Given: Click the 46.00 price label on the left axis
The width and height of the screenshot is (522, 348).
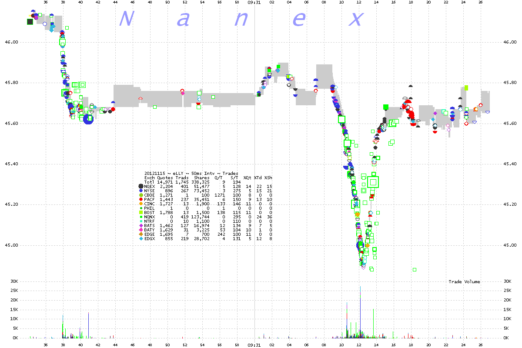Looking at the screenshot, I should coord(11,42).
